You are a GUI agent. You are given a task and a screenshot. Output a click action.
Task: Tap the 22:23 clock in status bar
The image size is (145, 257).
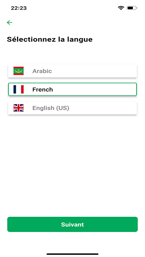pos(19,8)
